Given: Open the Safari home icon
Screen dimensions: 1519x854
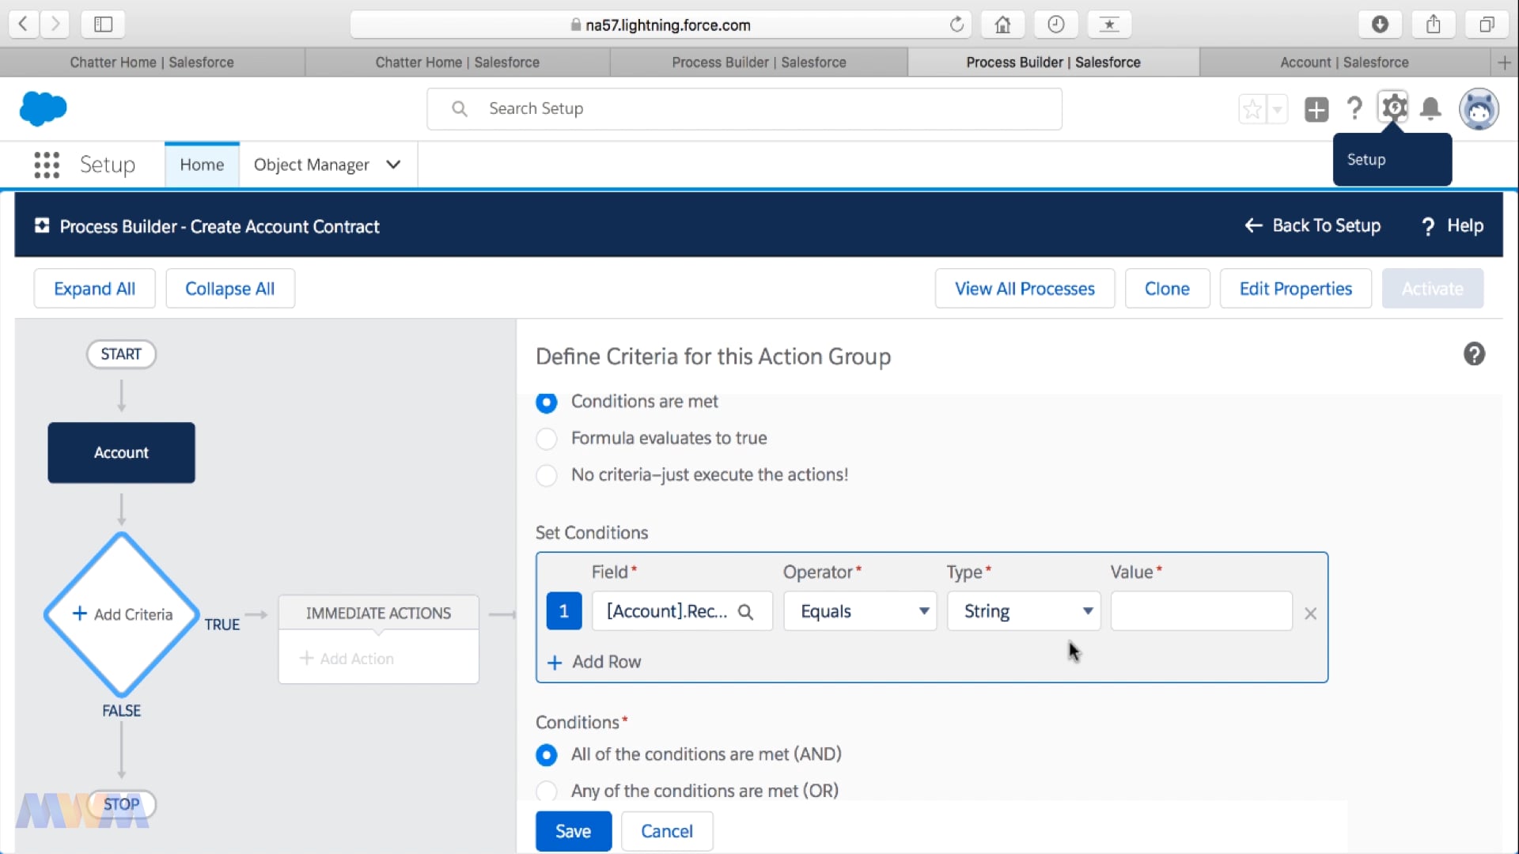Looking at the screenshot, I should (x=1002, y=25).
